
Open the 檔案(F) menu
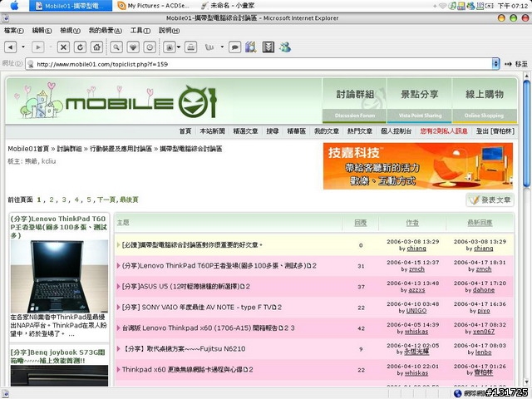click(x=14, y=31)
